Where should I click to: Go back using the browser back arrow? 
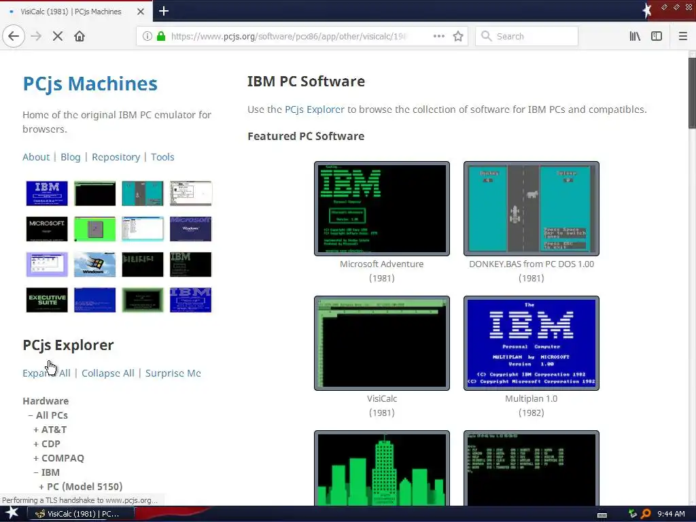pyautogui.click(x=14, y=37)
